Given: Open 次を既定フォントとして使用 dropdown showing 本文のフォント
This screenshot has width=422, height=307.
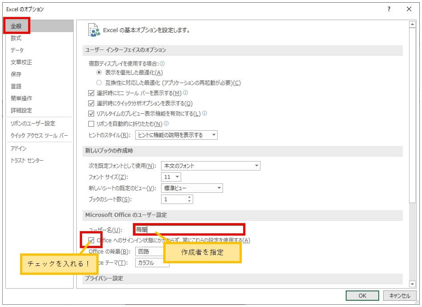Looking at the screenshot, I should click(x=211, y=166).
